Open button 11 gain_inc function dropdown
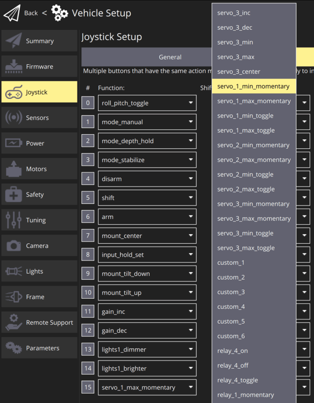Screen dimensions: 314x403 [147, 312]
